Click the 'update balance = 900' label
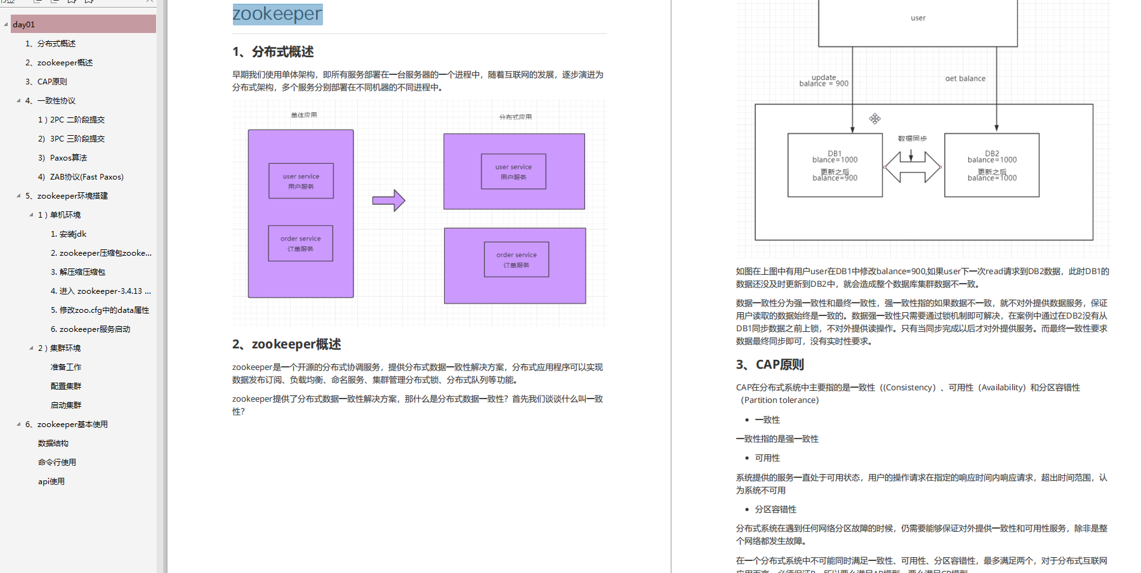Screen dimensions: 1141x573 (824, 81)
